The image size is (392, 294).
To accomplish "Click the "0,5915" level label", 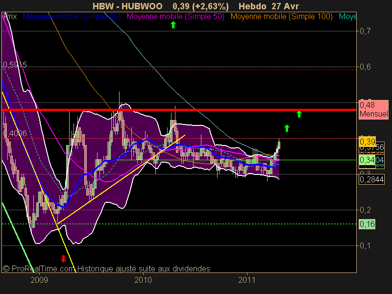I will (x=15, y=65).
